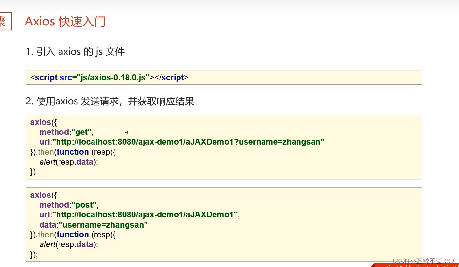This screenshot has width=459, height=267.
Task: Click 'axios({' opening the post block
Action: pyautogui.click(x=43, y=195)
